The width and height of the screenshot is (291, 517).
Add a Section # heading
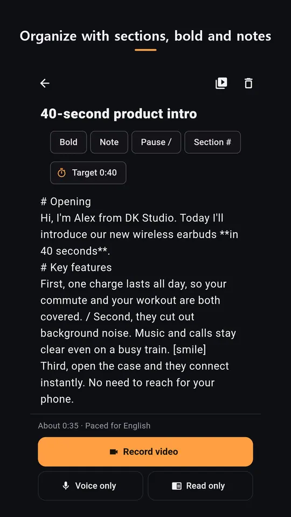coord(212,142)
